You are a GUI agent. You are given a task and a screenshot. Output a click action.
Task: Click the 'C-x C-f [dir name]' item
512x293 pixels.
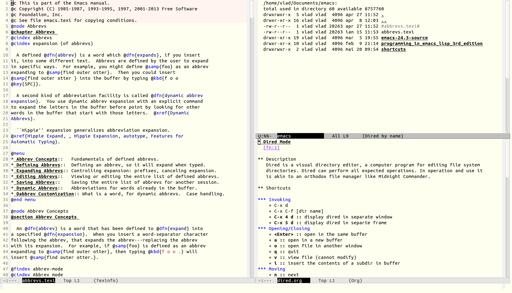pyautogui.click(x=296, y=211)
